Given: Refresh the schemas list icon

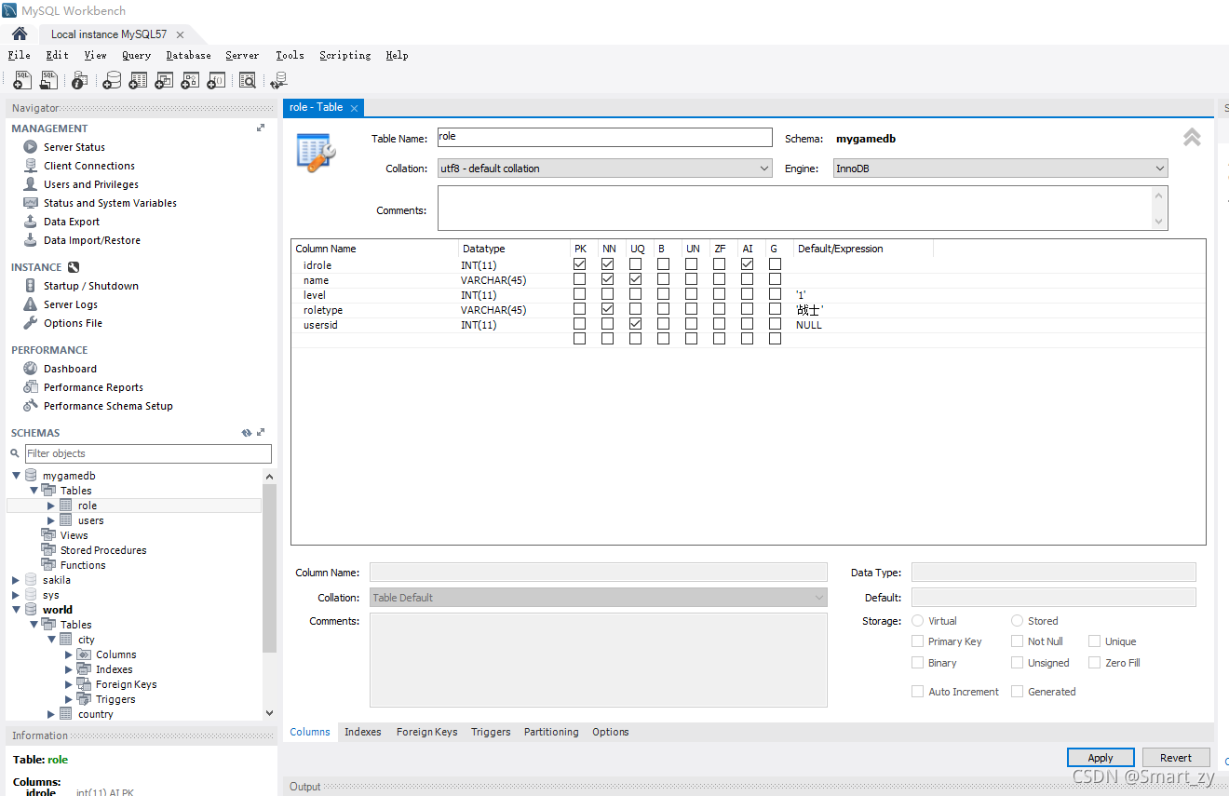Looking at the screenshot, I should click(247, 433).
